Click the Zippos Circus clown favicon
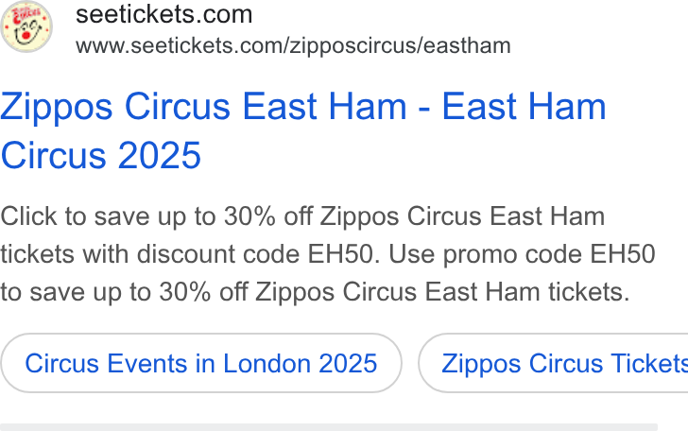The height and width of the screenshot is (431, 688). point(26,26)
